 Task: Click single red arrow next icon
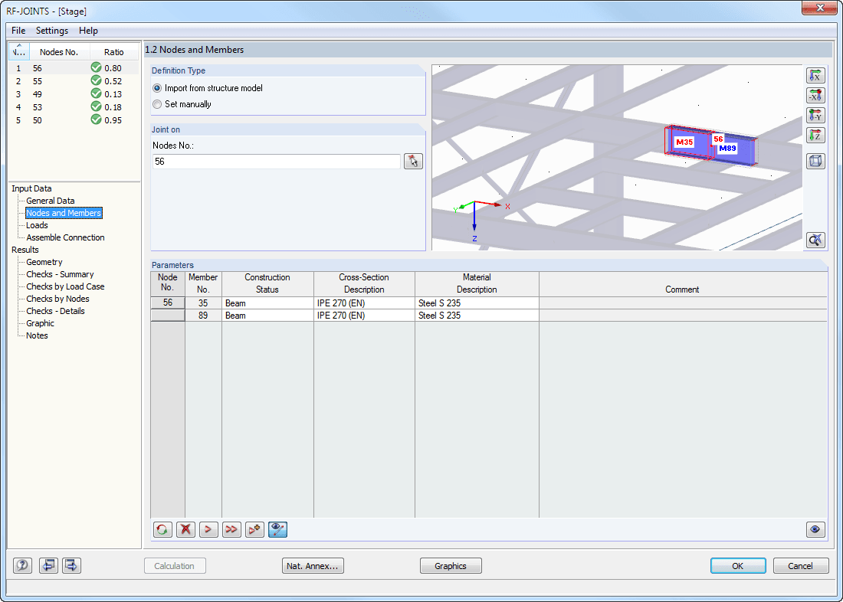pos(208,529)
